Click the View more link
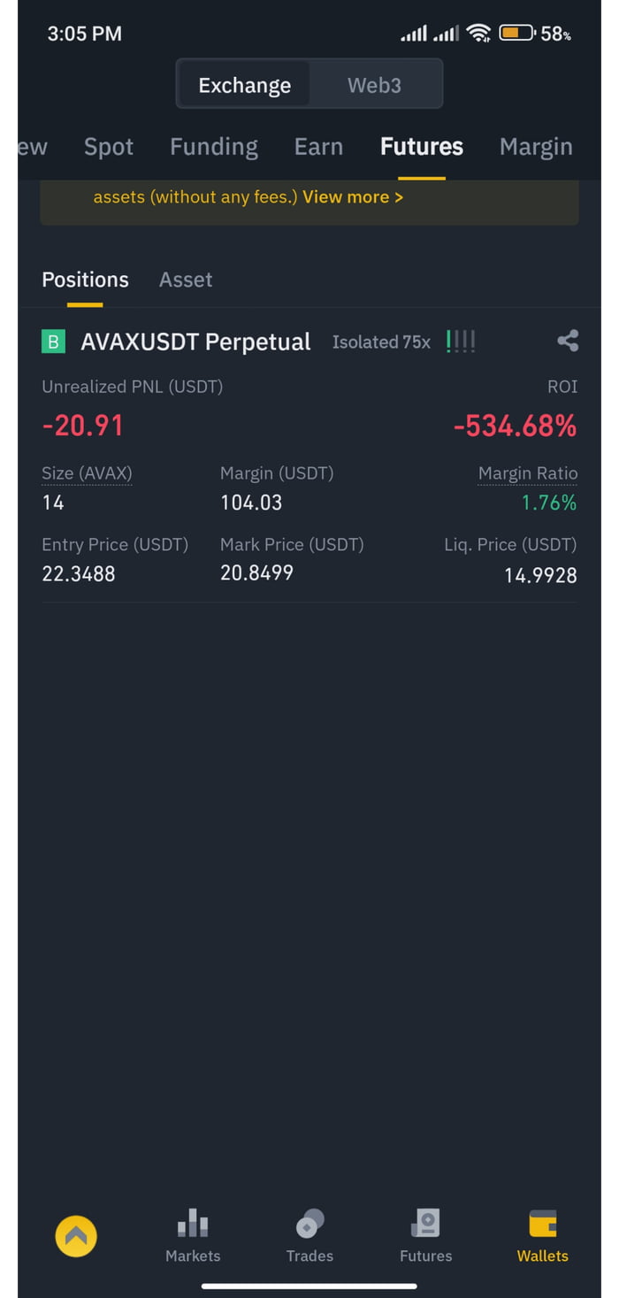The image size is (619, 1298). coord(353,197)
